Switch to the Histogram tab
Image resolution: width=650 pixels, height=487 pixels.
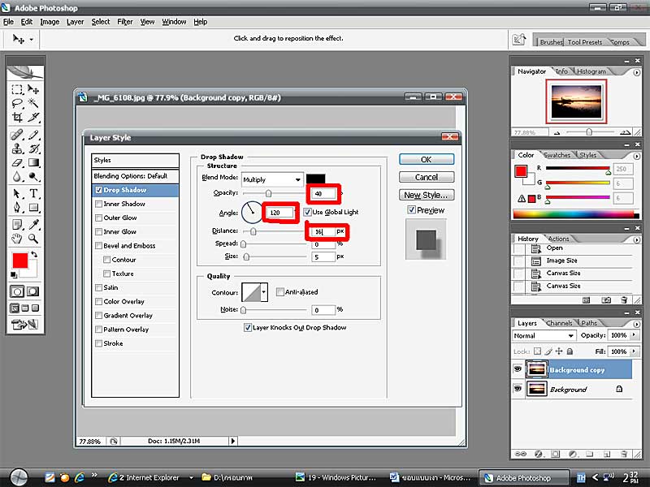591,71
